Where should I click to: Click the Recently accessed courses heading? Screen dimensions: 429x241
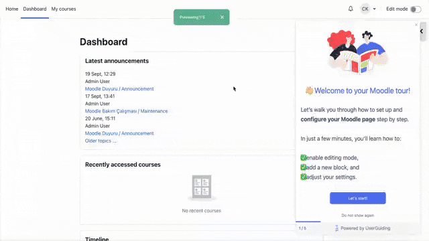coord(123,165)
